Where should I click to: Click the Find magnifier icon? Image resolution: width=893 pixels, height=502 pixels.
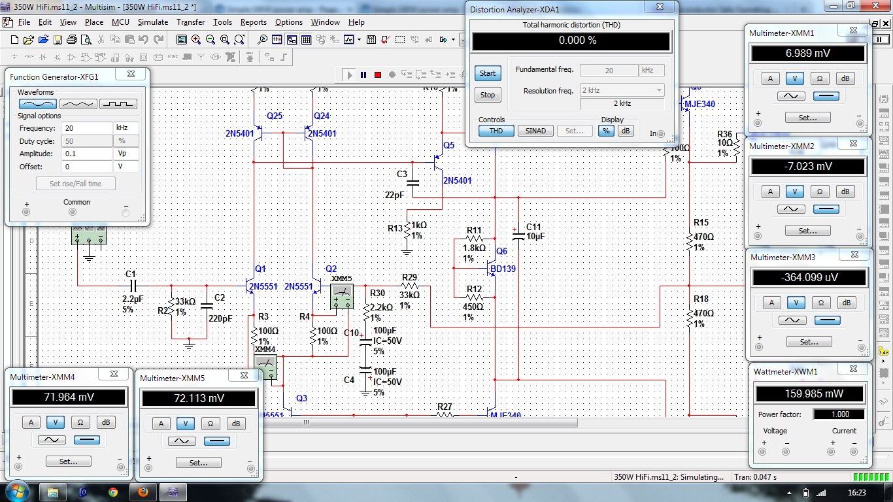[x=263, y=40]
